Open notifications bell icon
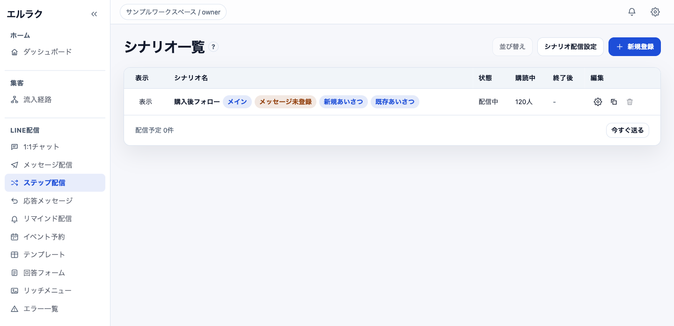The image size is (674, 326). pos(632,12)
